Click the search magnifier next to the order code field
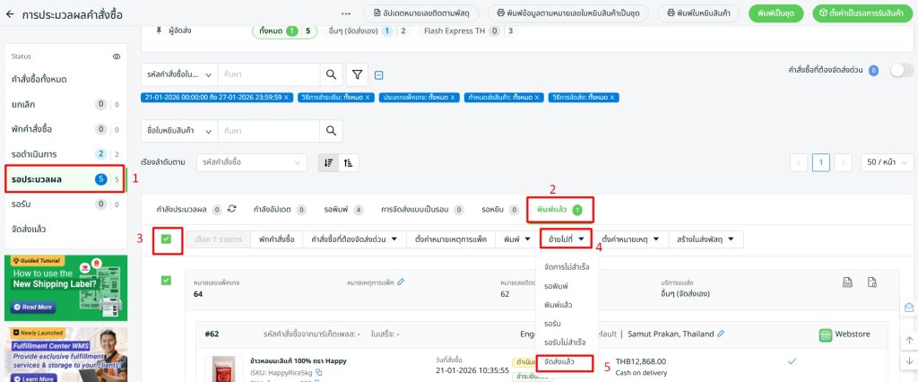The height and width of the screenshot is (382, 918). click(331, 74)
